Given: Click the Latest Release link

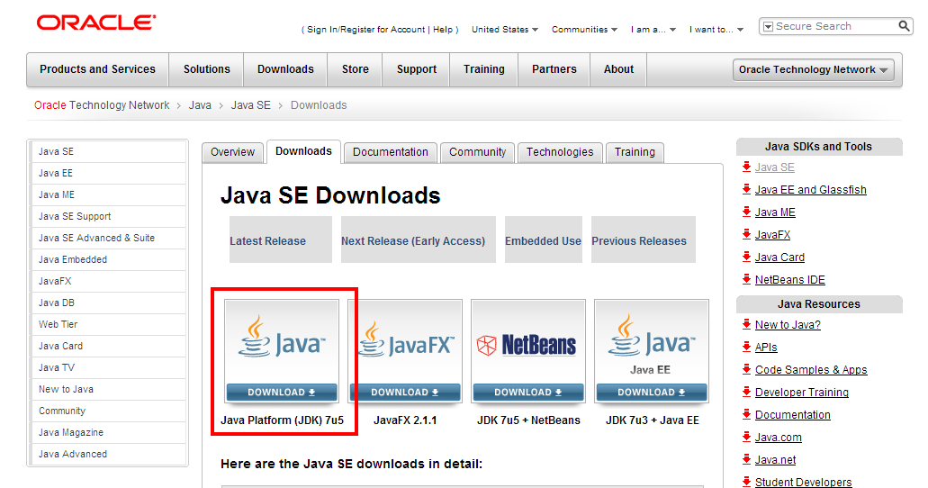Looking at the screenshot, I should coord(267,241).
